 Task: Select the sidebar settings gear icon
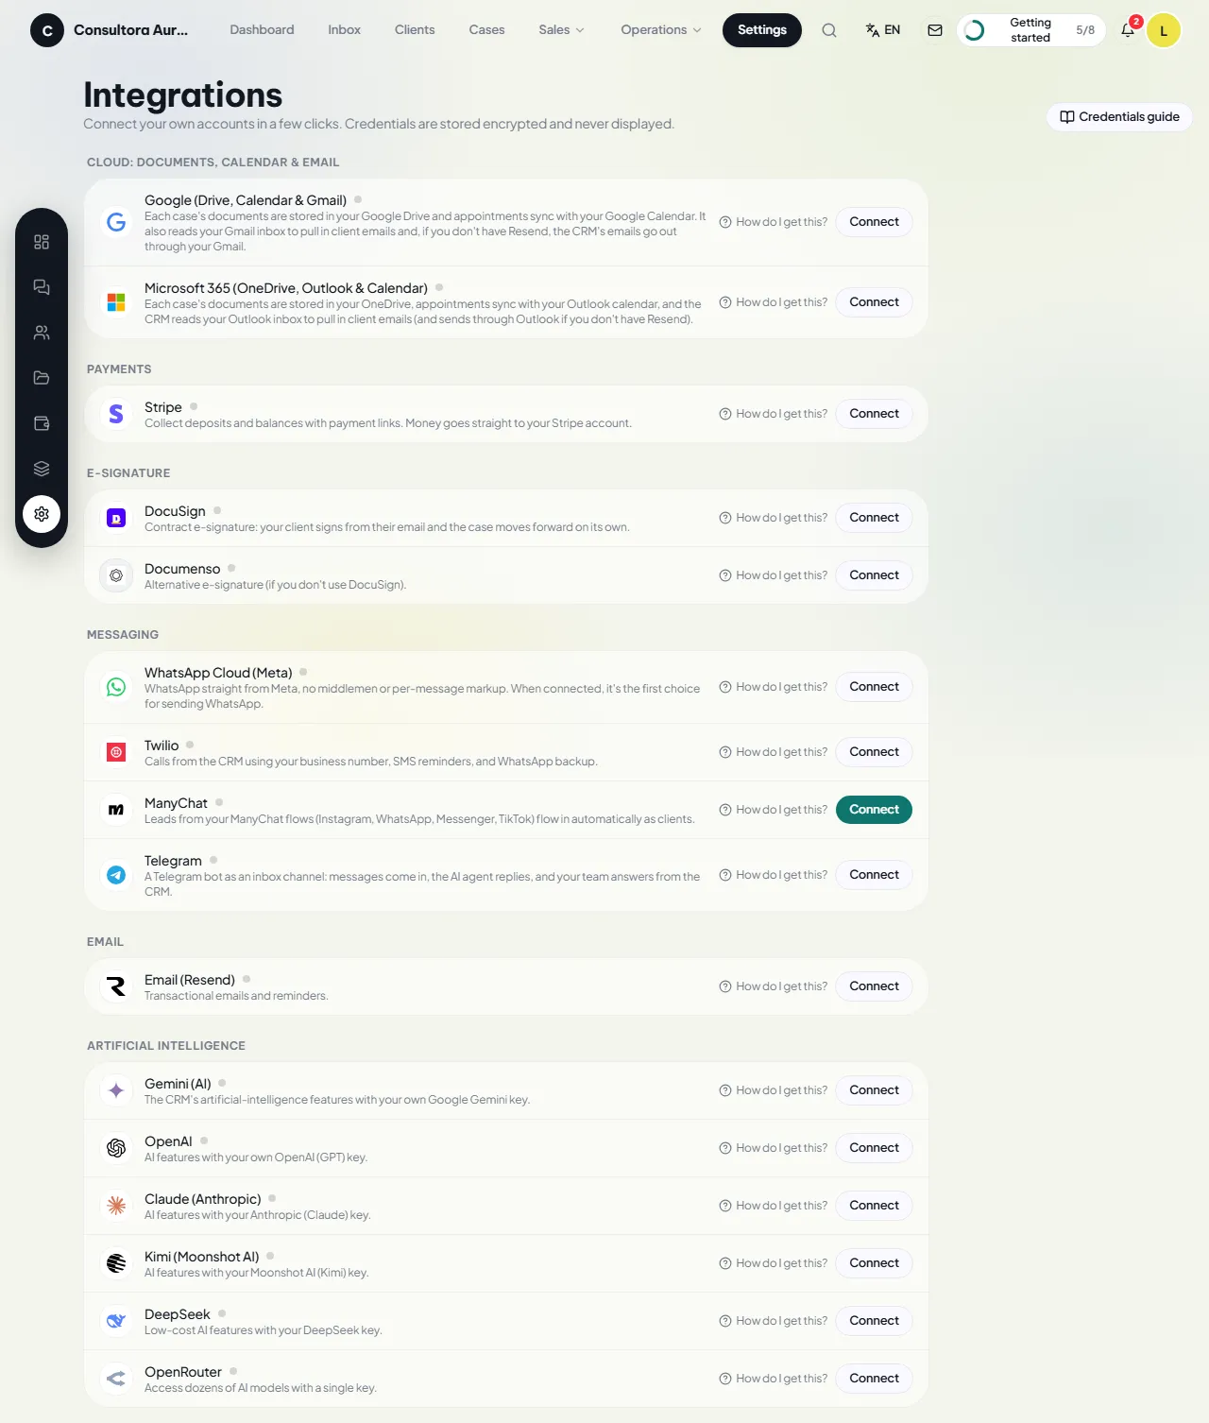click(42, 514)
